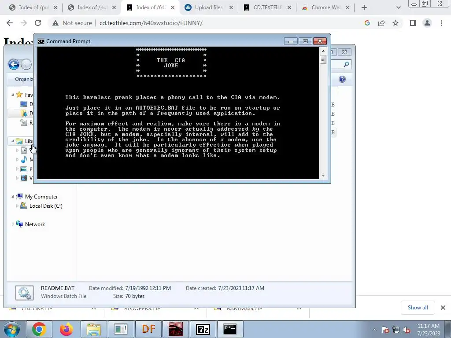Launch Firefox from the taskbar
Image resolution: width=451 pixels, height=338 pixels.
click(x=67, y=329)
